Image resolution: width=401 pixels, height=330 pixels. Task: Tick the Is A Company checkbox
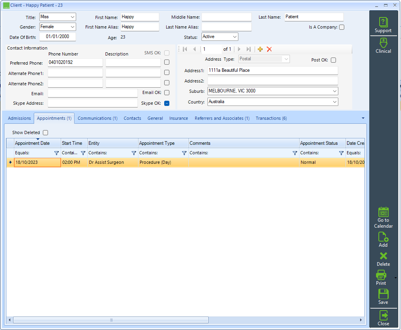[342, 27]
